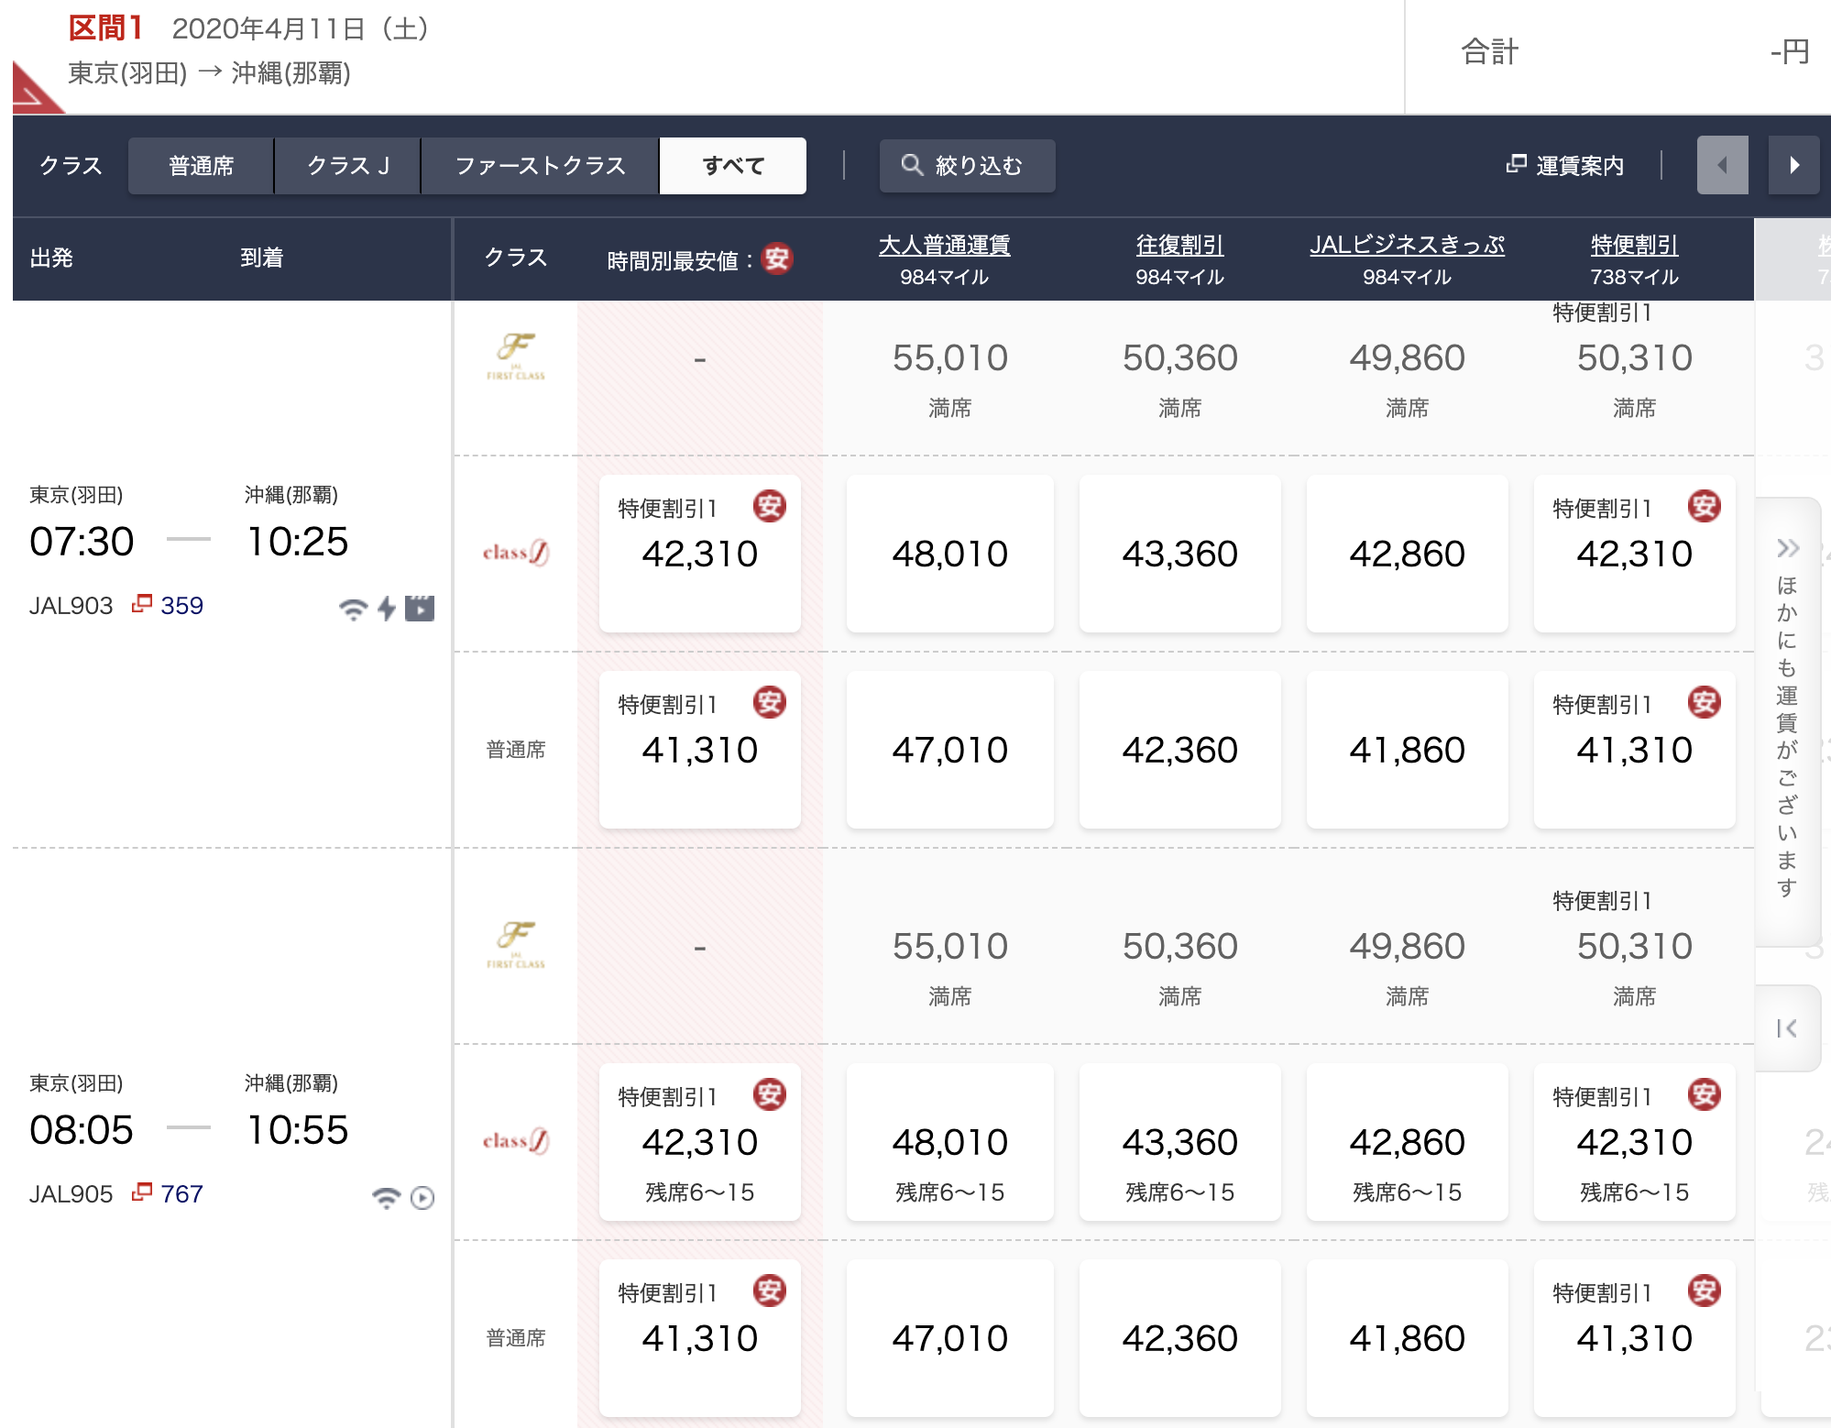The image size is (1831, 1428).
Task: Click the play streaming icon for JAL905
Action: [x=422, y=1198]
